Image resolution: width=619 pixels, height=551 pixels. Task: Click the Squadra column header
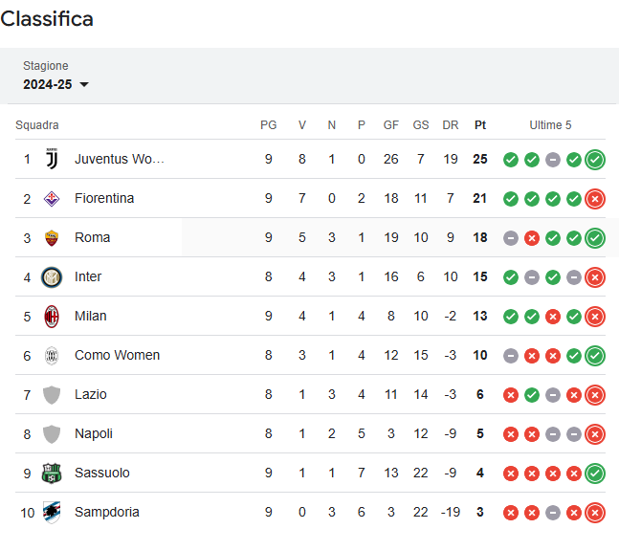tap(37, 125)
